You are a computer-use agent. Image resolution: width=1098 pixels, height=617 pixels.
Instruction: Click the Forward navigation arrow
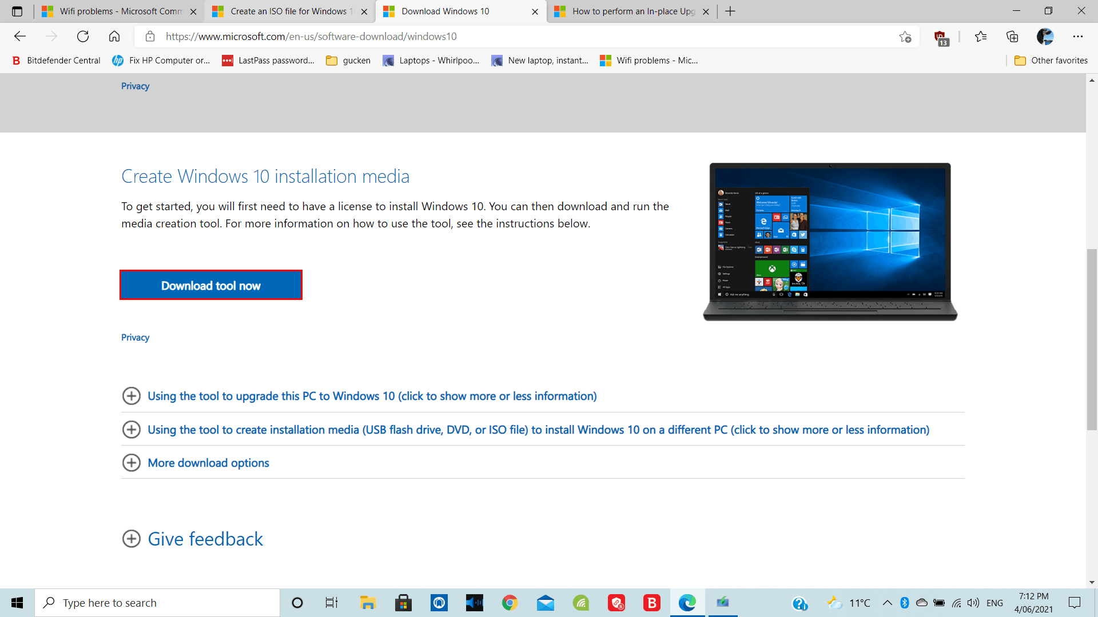click(51, 37)
